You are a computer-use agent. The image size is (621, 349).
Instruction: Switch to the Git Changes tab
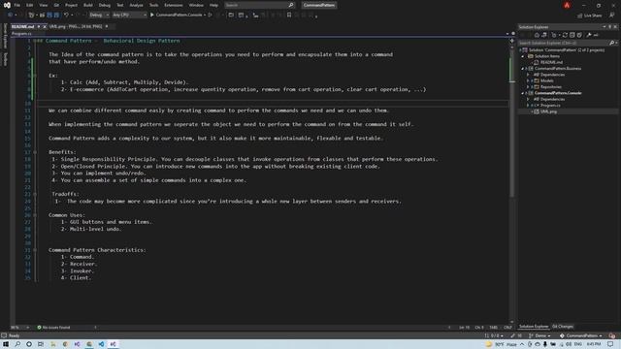click(563, 327)
